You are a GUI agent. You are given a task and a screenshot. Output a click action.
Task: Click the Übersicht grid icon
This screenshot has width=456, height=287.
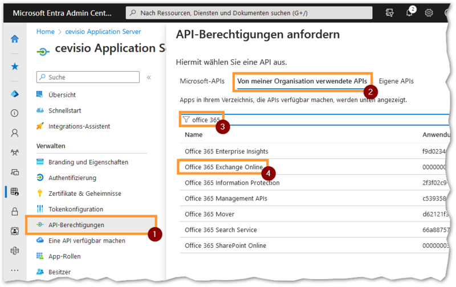(40, 95)
